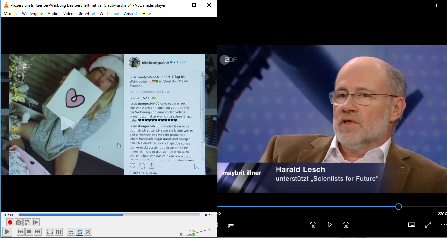Expand the more options ellipsis in right player
This screenshot has height=238, width=447.
(443, 225)
